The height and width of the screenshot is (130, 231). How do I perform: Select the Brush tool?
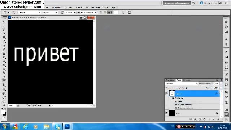(4, 49)
